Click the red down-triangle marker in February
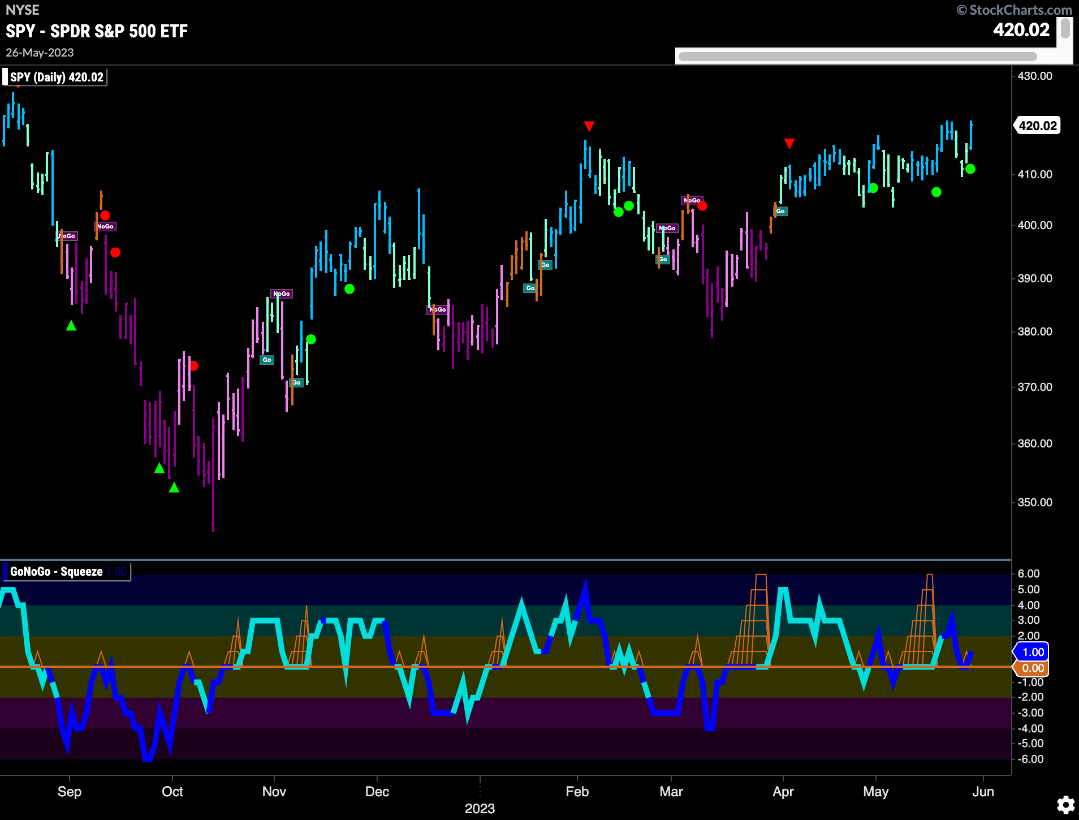This screenshot has width=1079, height=820. [x=589, y=126]
